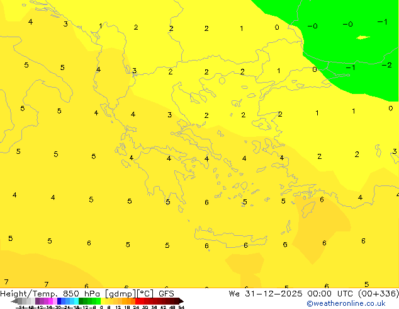This screenshot has width=399, height=309.
Task: Click the '(00+336)' forecast offset text
Action: (378, 294)
